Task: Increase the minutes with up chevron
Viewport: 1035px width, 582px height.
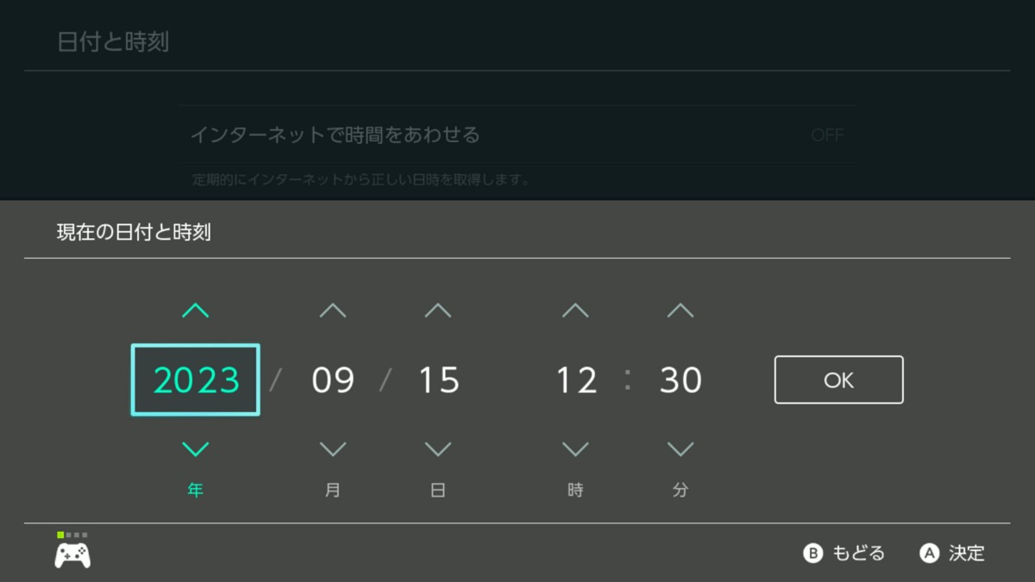Action: pos(681,310)
